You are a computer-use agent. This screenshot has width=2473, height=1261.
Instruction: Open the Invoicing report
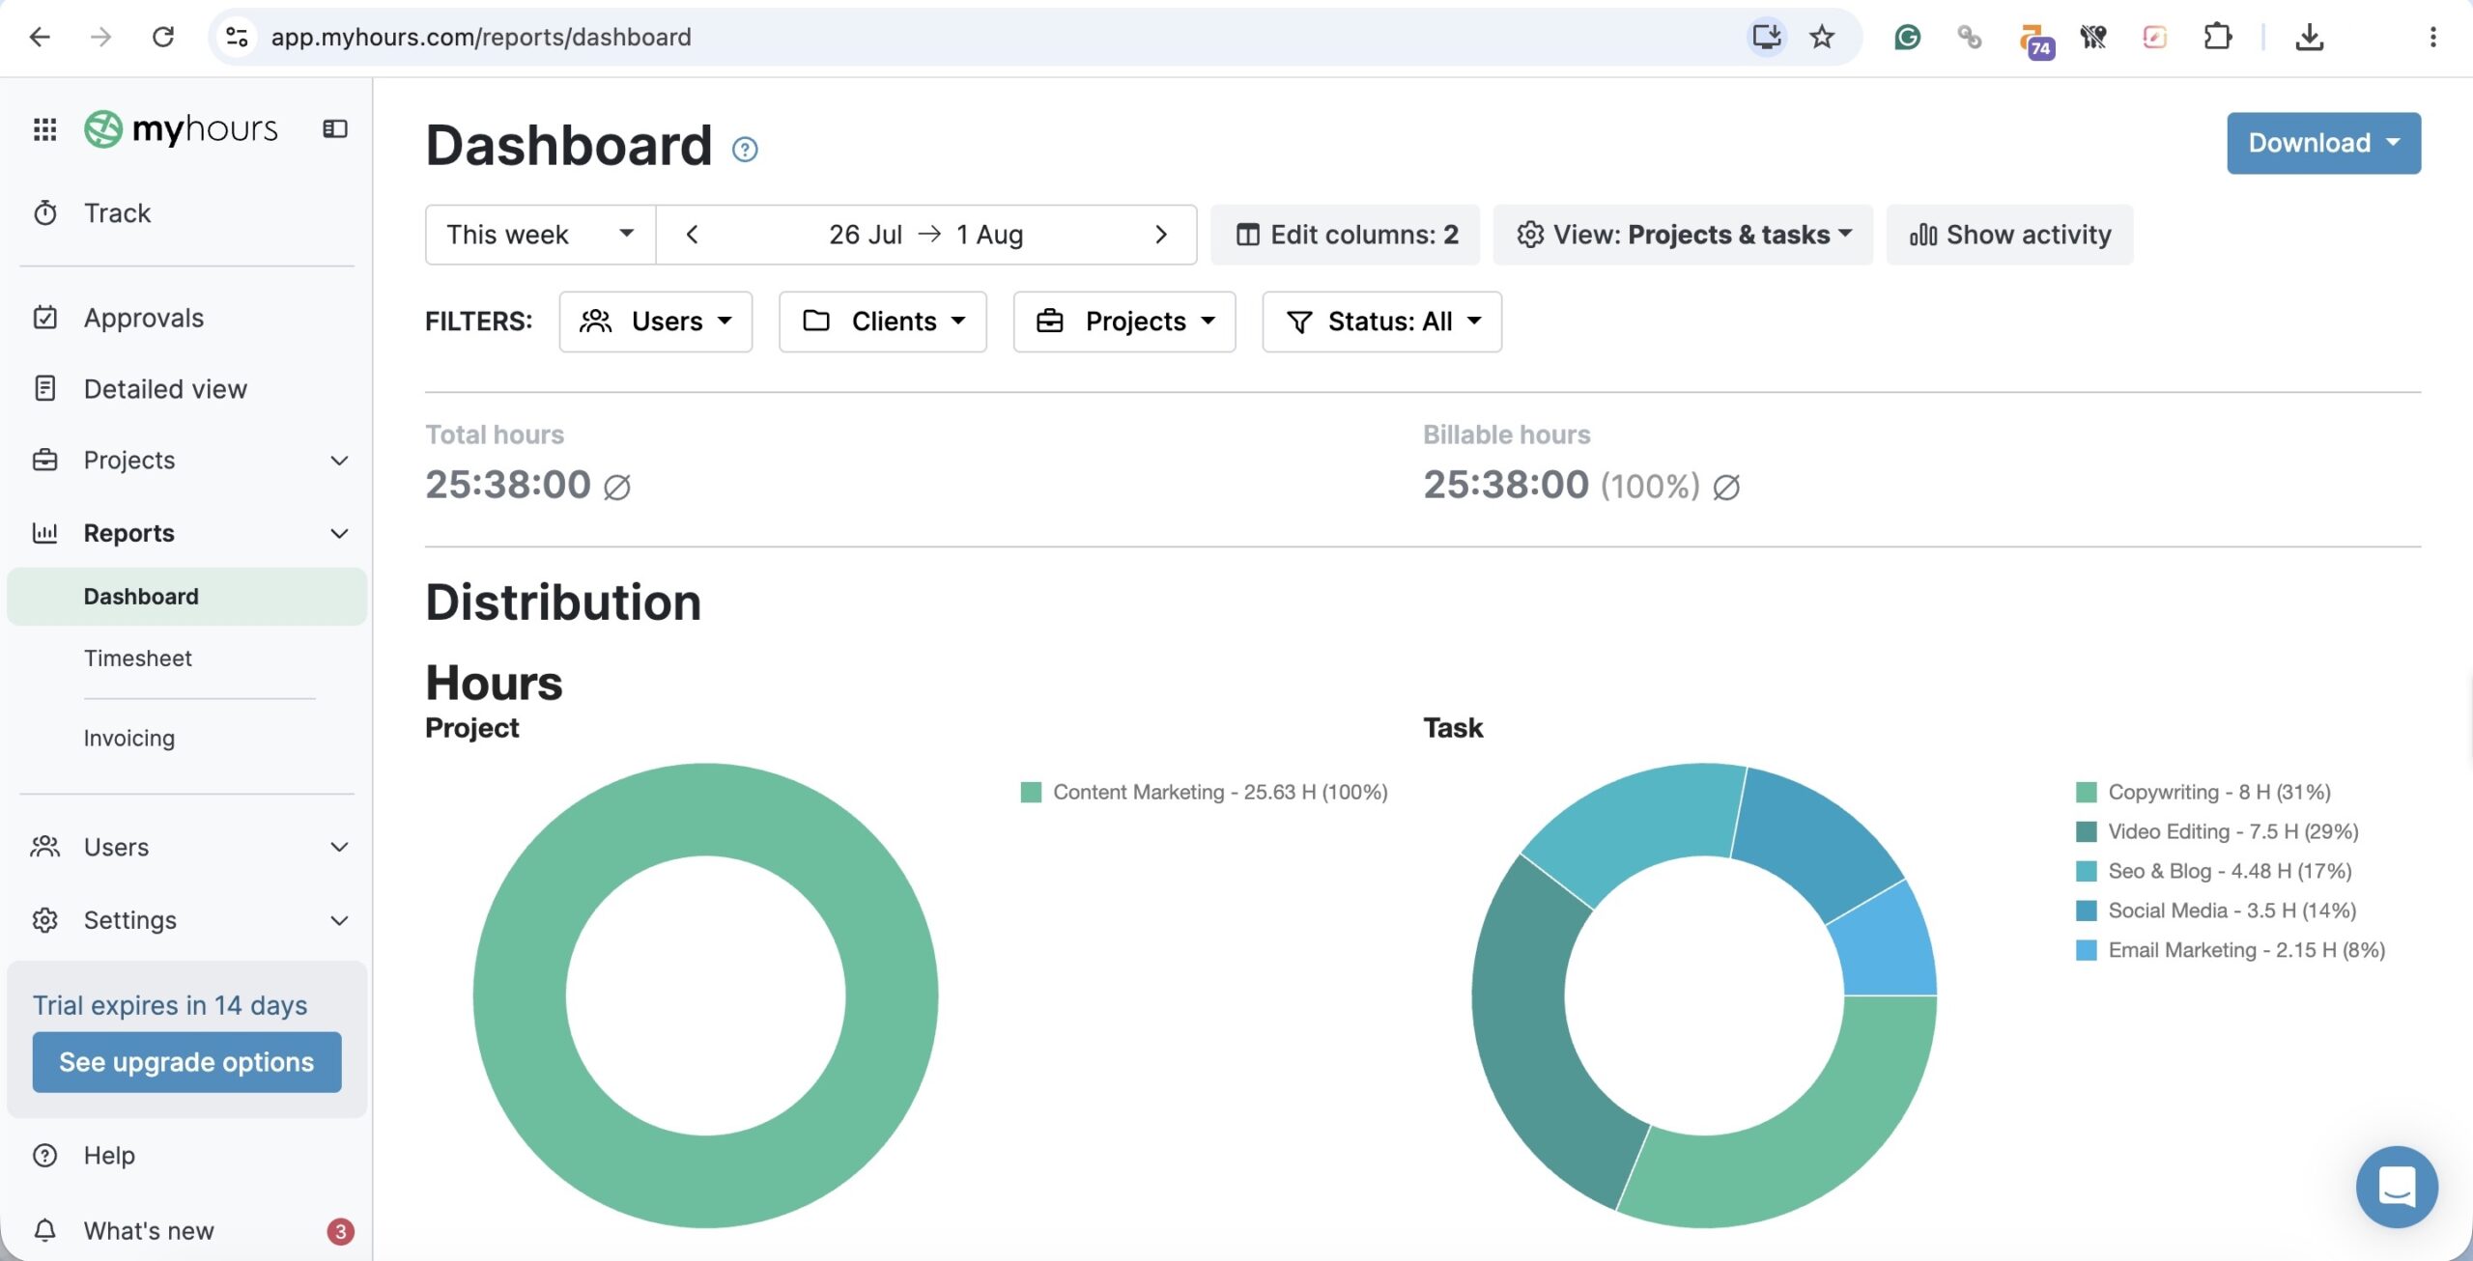[x=129, y=738]
